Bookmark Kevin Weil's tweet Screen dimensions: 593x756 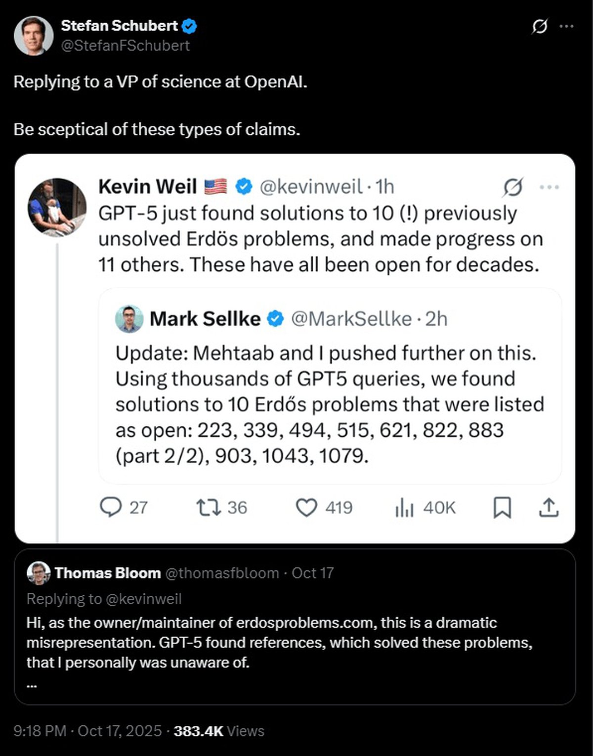pos(502,507)
